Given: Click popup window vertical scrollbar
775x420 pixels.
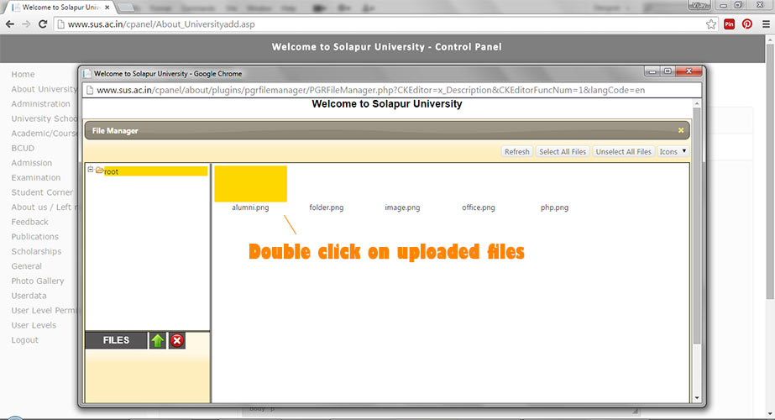Looking at the screenshot, I should coord(697,225).
